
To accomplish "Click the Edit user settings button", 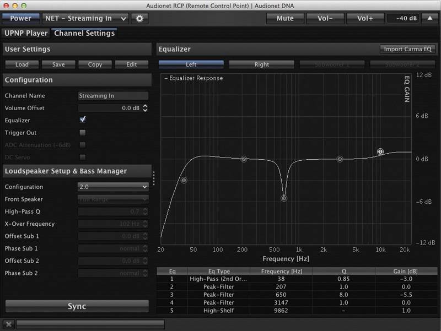I will pyautogui.click(x=132, y=64).
